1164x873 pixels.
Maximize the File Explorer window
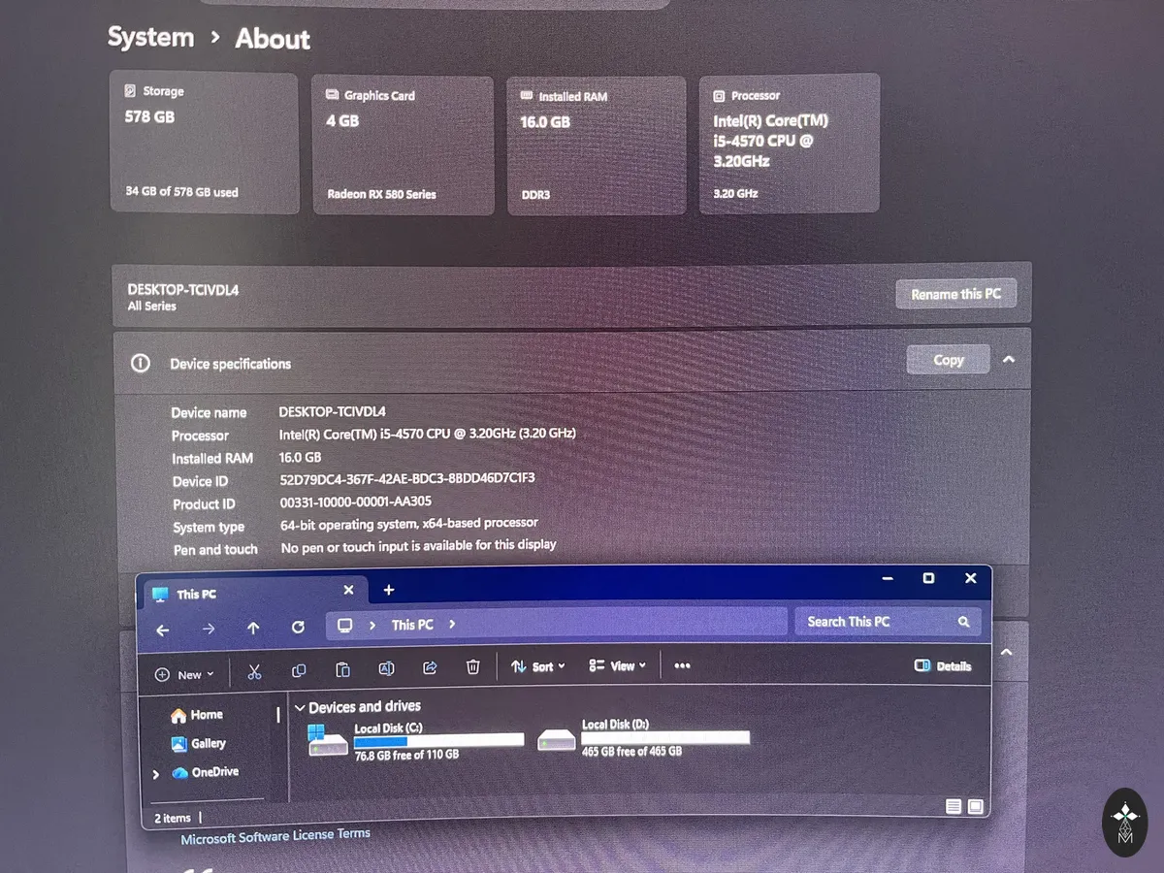[x=928, y=578]
